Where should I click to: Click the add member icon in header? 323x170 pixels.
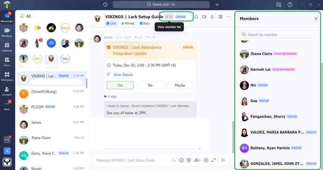pos(212,17)
